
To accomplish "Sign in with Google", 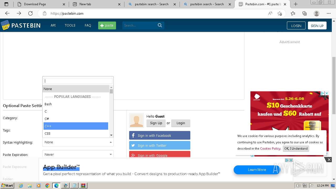I will click(x=160, y=154).
